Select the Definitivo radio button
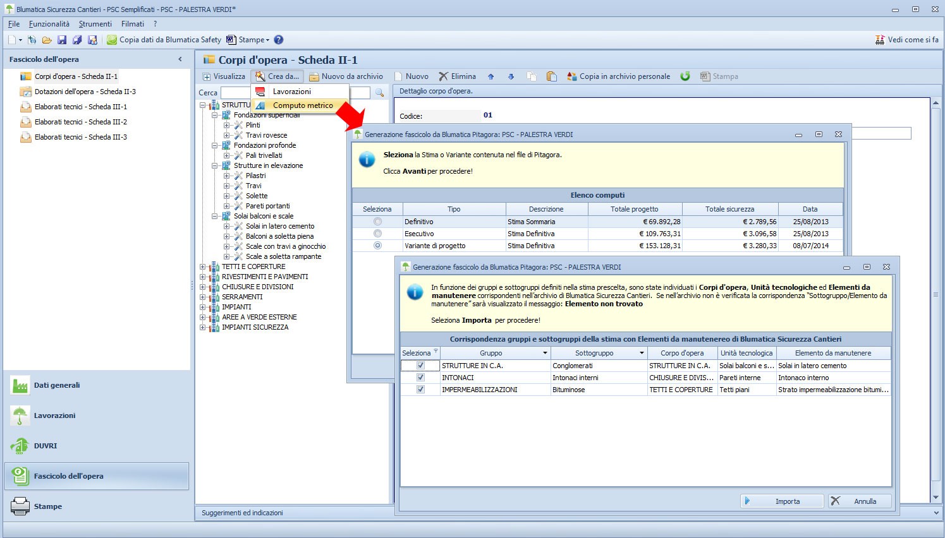Viewport: 945px width, 538px height. (377, 222)
